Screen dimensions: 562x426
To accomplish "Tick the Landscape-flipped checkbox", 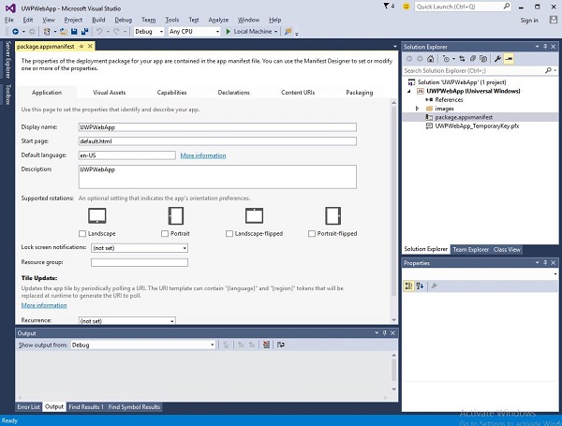I will click(x=230, y=233).
